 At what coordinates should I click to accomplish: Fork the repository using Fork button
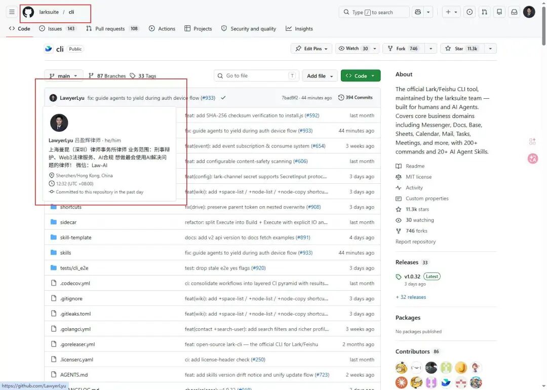coord(404,49)
